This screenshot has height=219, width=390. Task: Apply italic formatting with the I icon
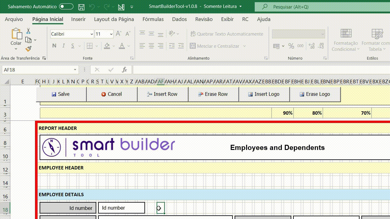[64, 46]
